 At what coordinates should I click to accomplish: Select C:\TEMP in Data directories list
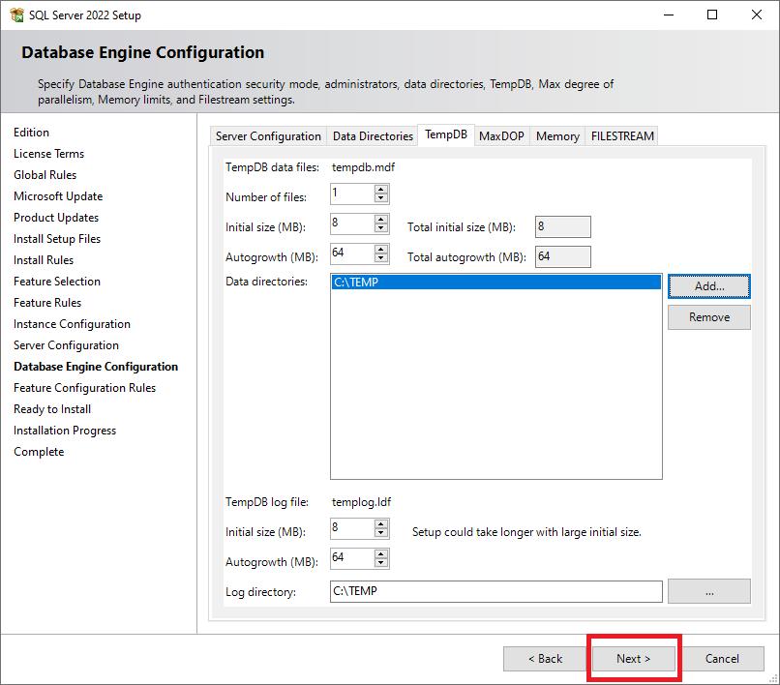[495, 283]
